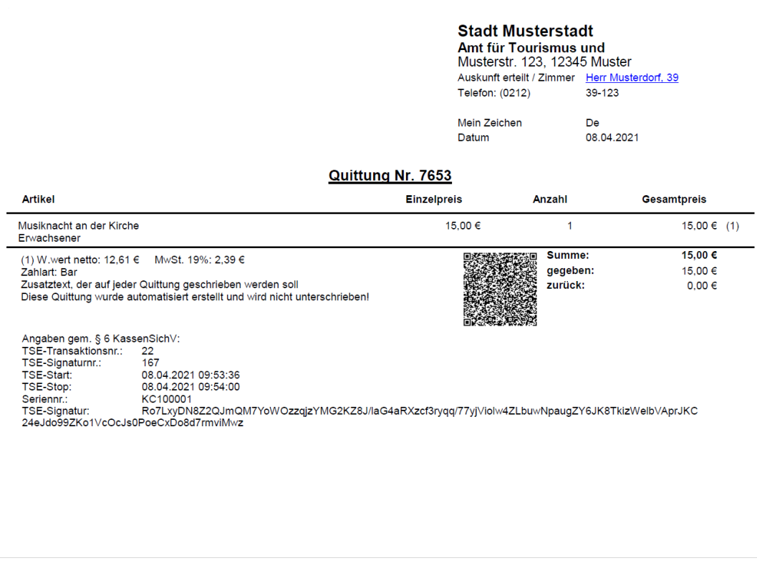Click the Anzahl column header
The image size is (757, 575).
coord(549,200)
